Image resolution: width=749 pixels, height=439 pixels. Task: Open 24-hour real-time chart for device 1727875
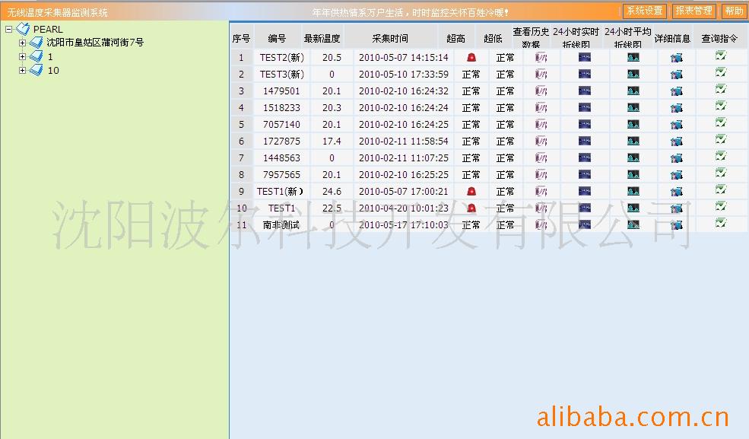(584, 141)
